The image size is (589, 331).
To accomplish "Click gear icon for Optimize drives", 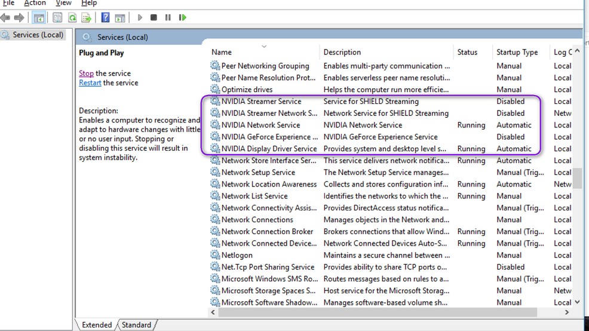I will click(x=215, y=90).
